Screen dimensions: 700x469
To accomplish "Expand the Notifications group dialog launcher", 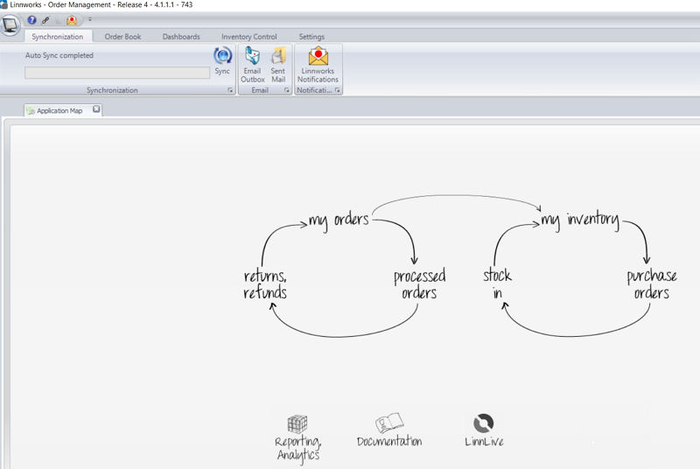I will point(338,90).
